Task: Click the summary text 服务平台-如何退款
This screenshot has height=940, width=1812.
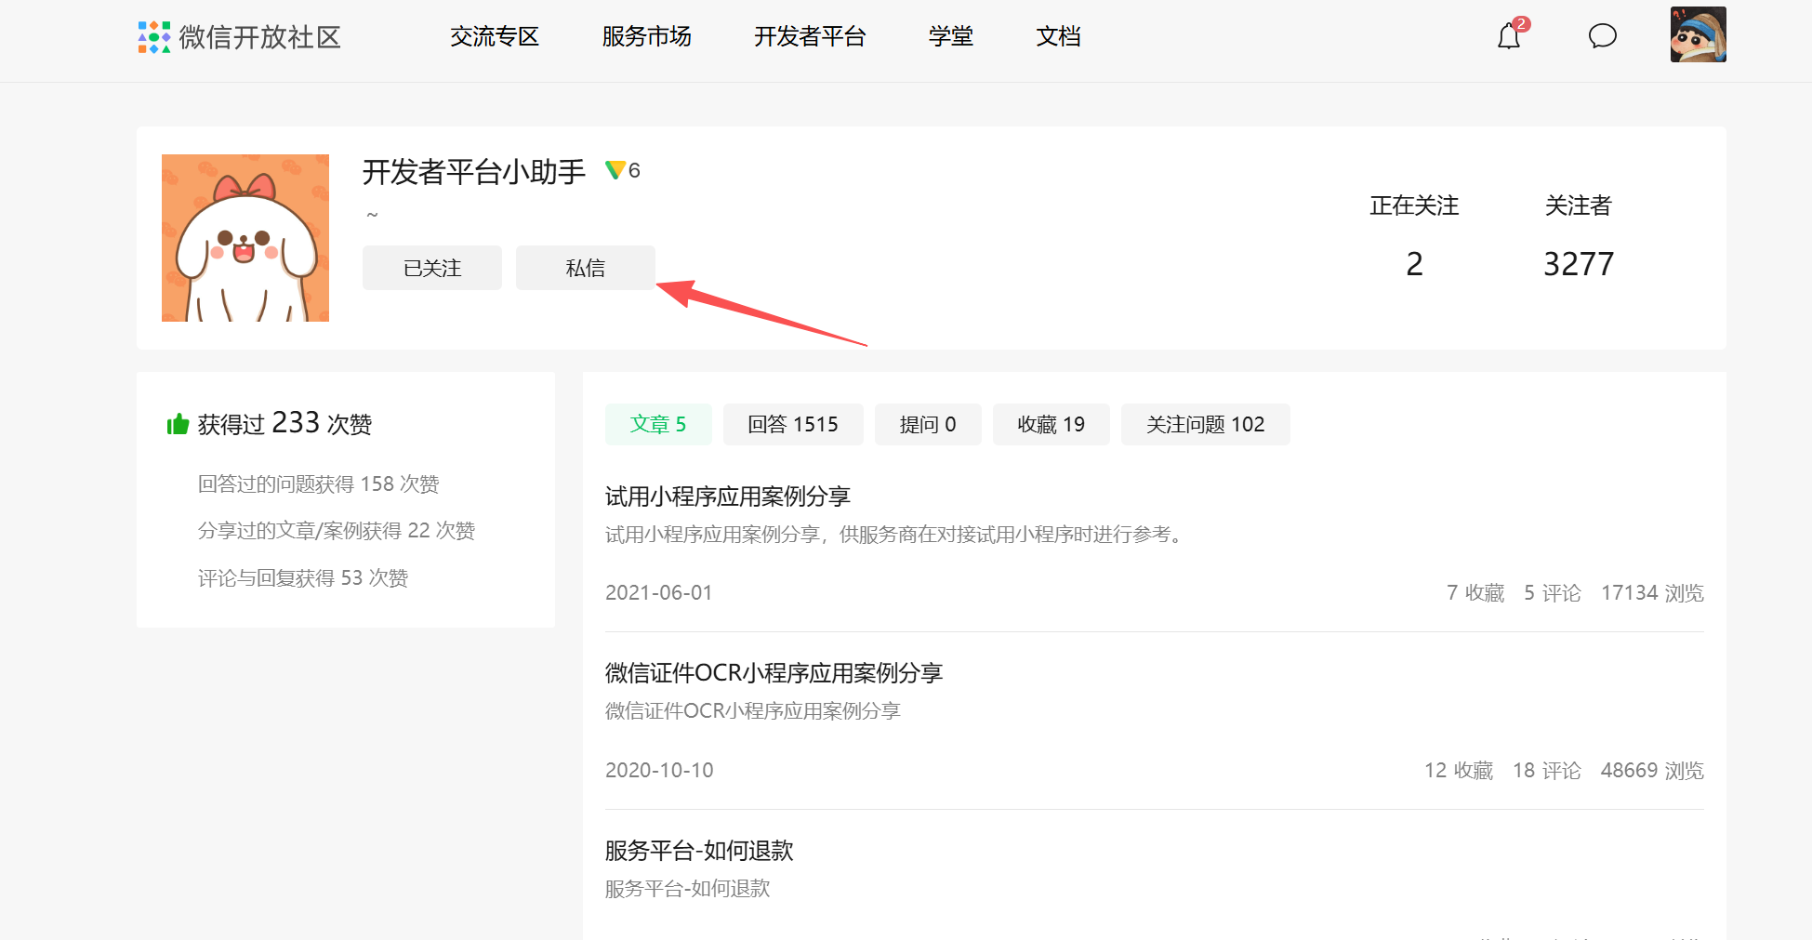Action: coord(688,889)
